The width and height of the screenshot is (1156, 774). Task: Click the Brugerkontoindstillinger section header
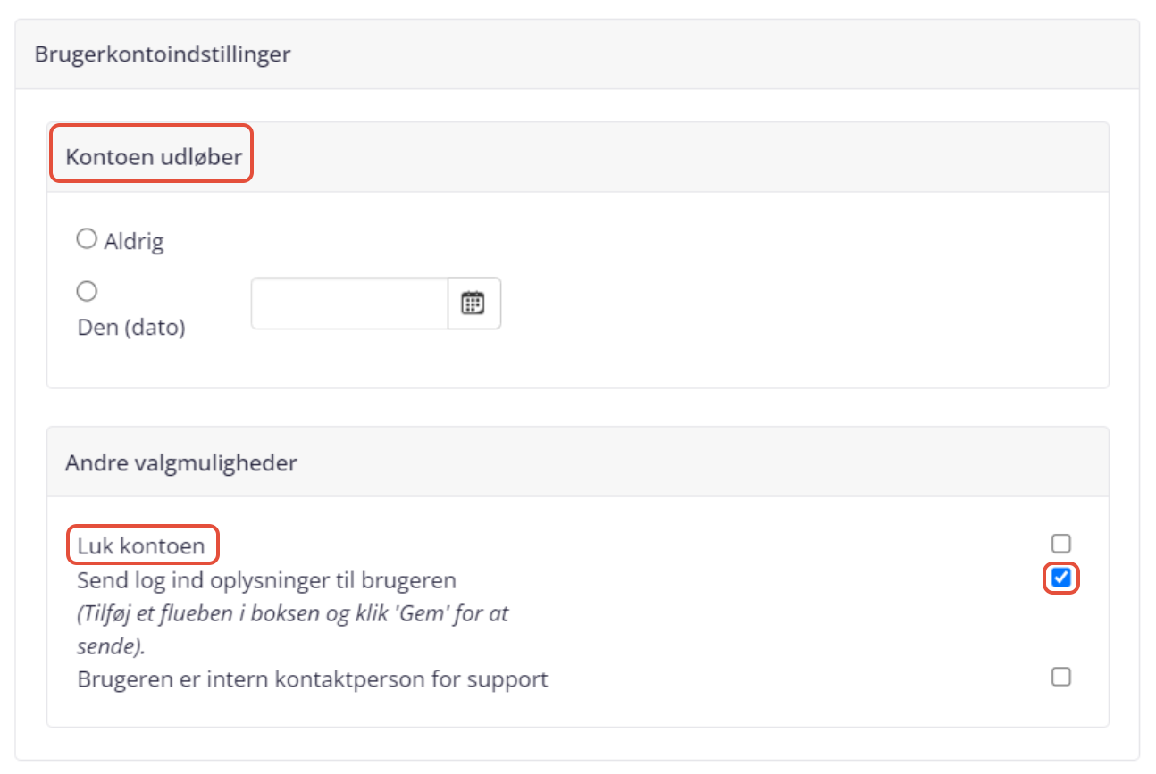tap(163, 54)
